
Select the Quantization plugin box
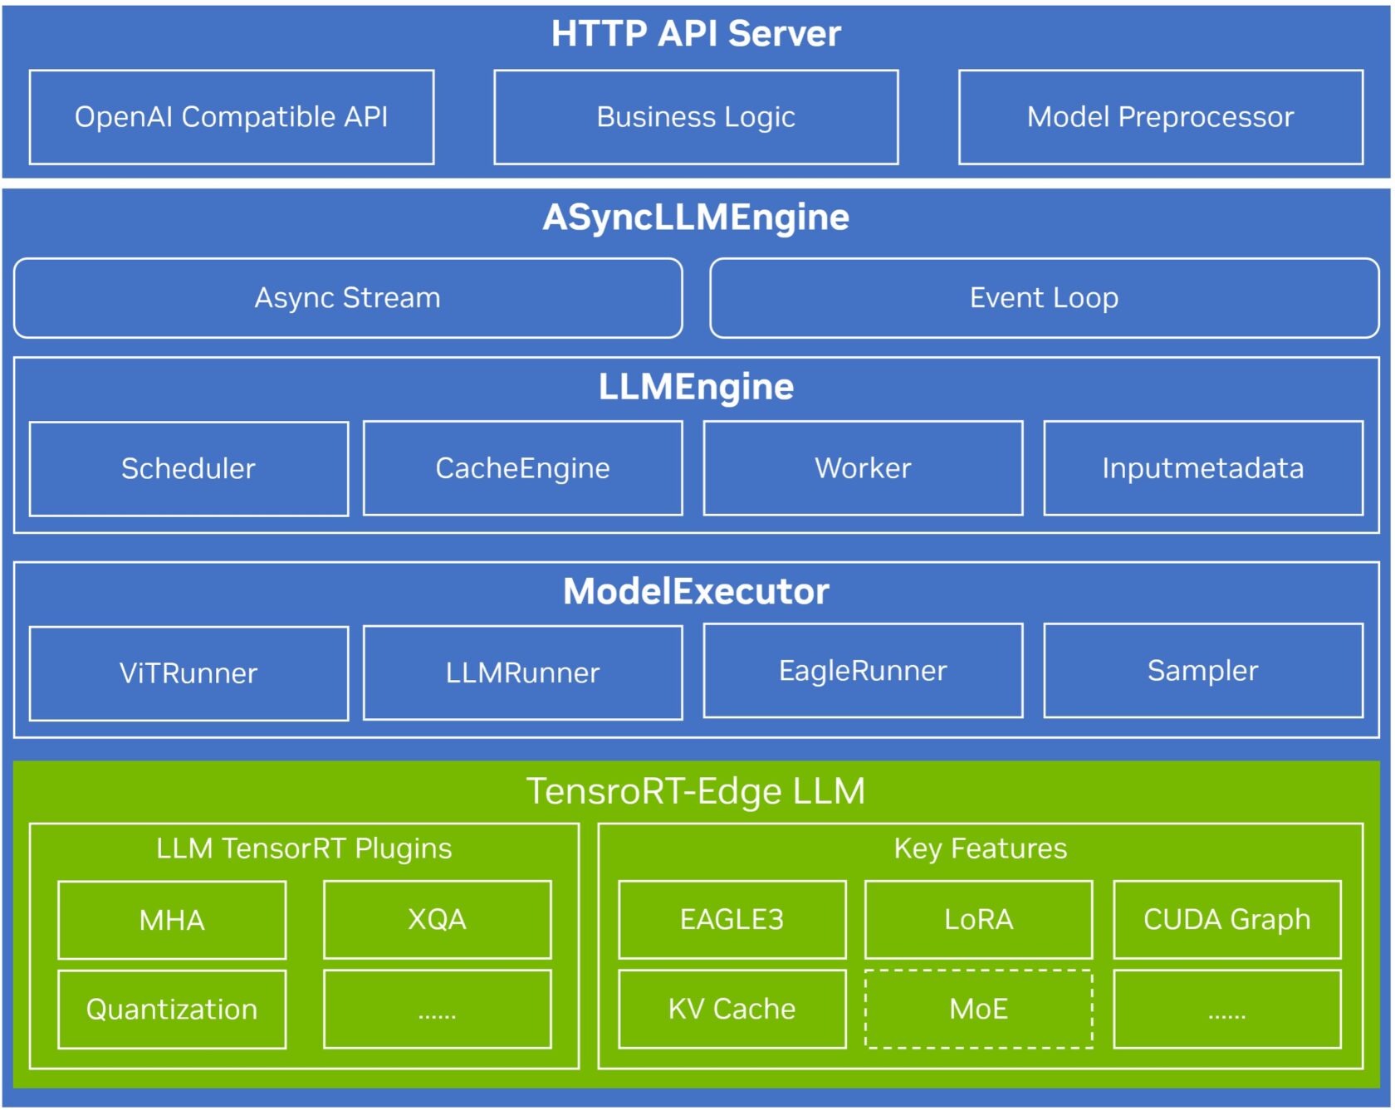pyautogui.click(x=172, y=1010)
